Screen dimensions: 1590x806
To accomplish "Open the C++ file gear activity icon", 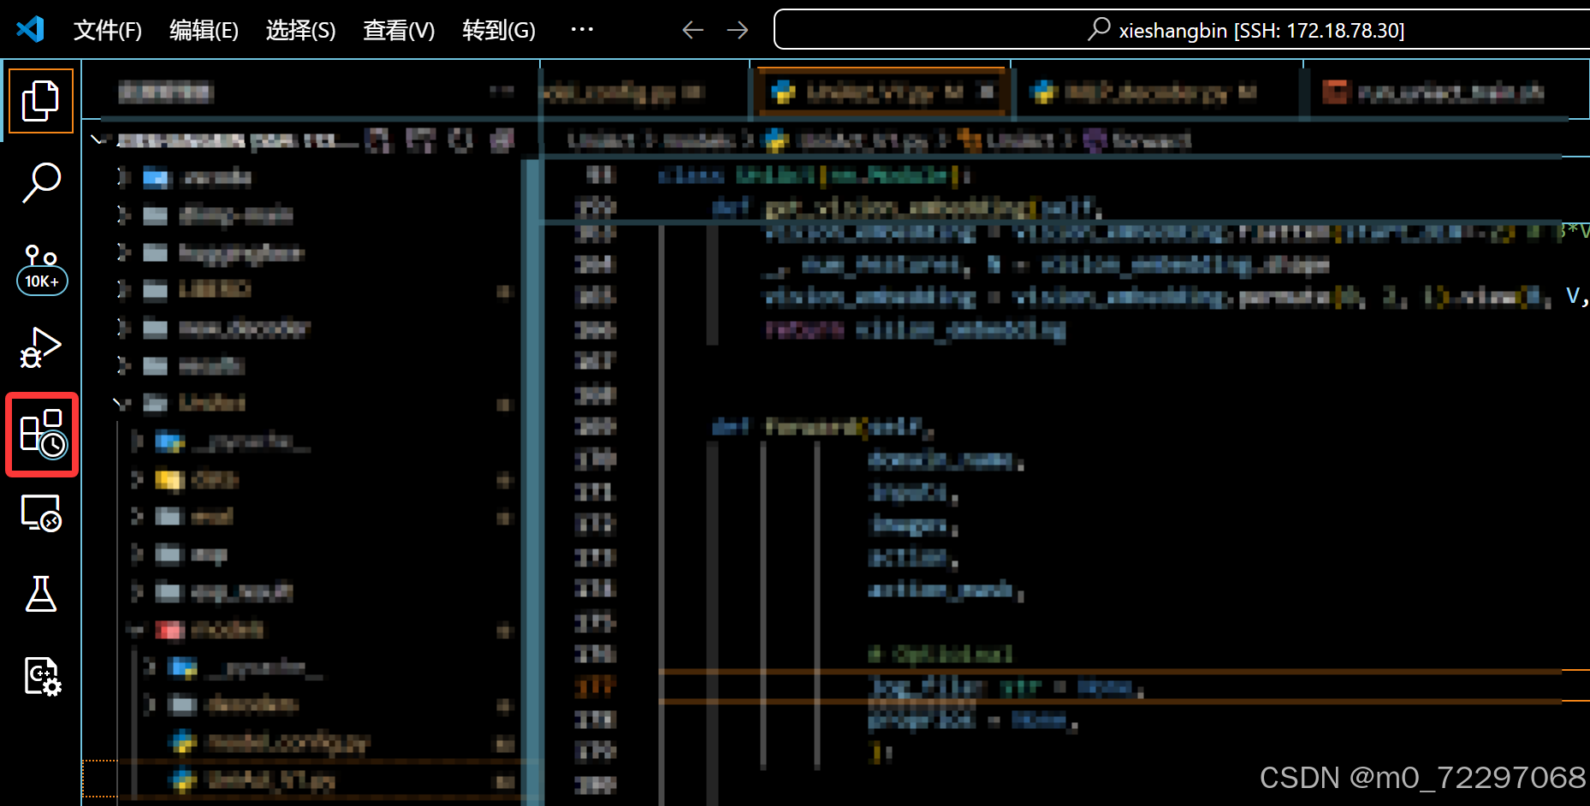I will pos(42,676).
